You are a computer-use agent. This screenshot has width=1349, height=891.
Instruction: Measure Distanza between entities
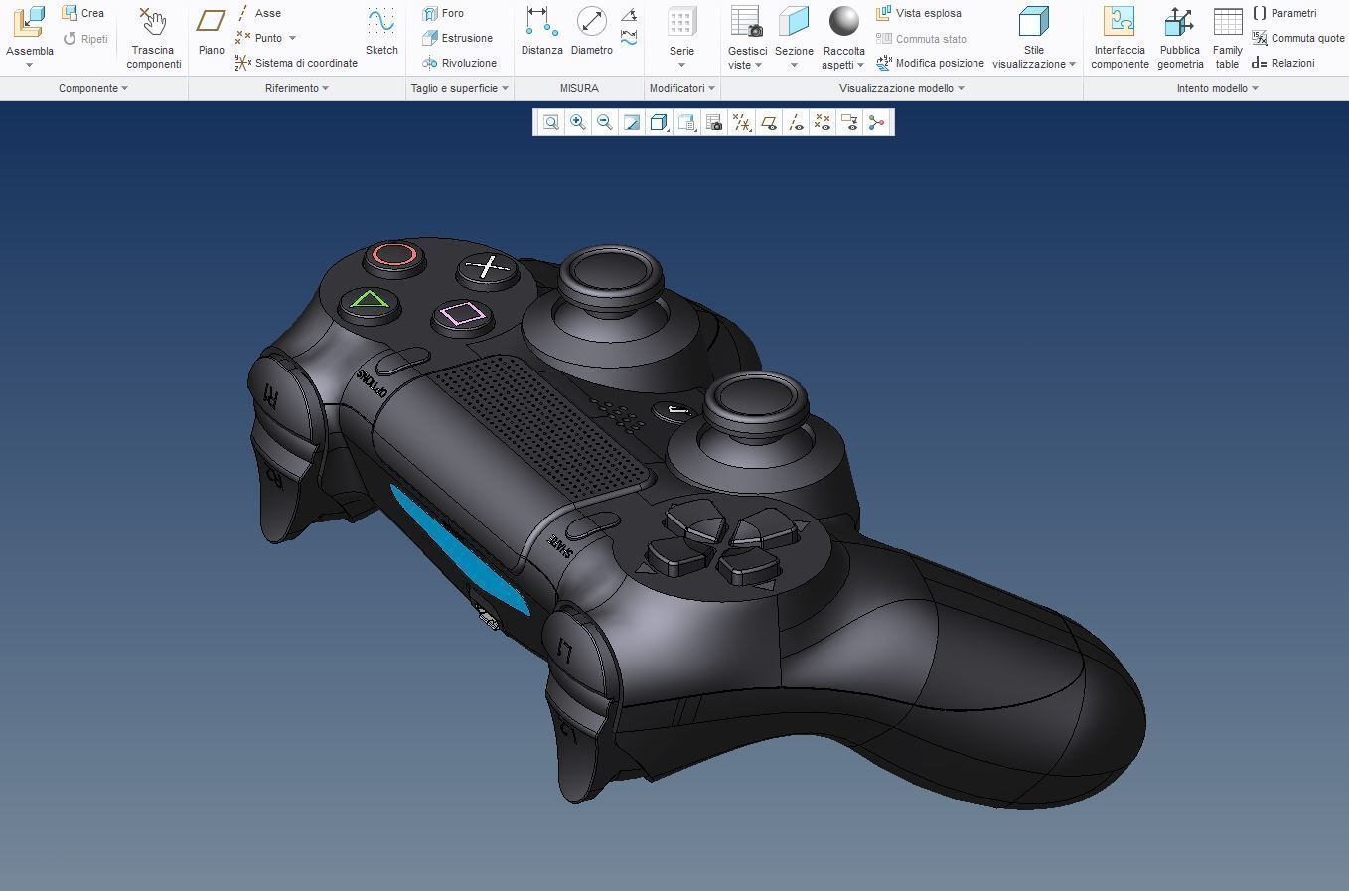tap(541, 32)
